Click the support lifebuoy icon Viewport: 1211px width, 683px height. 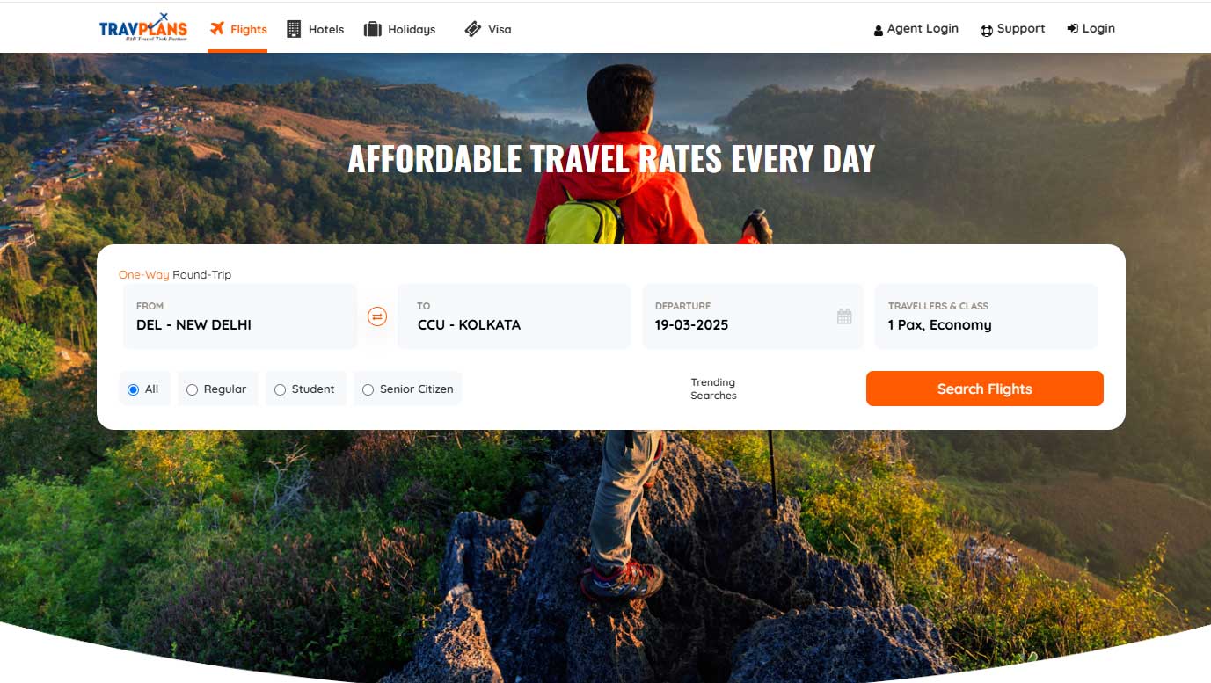987,30
